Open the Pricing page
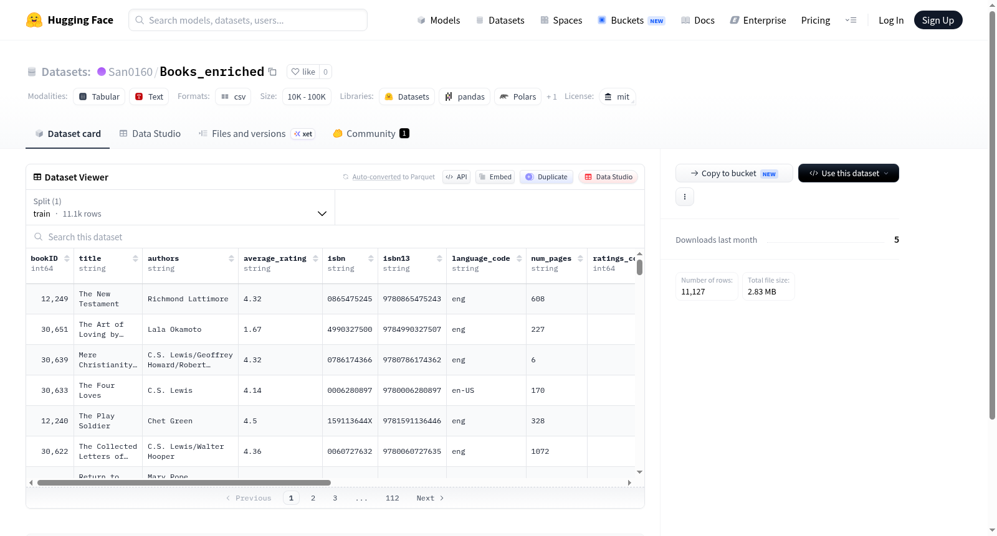This screenshot has height=536, width=997. click(x=816, y=20)
